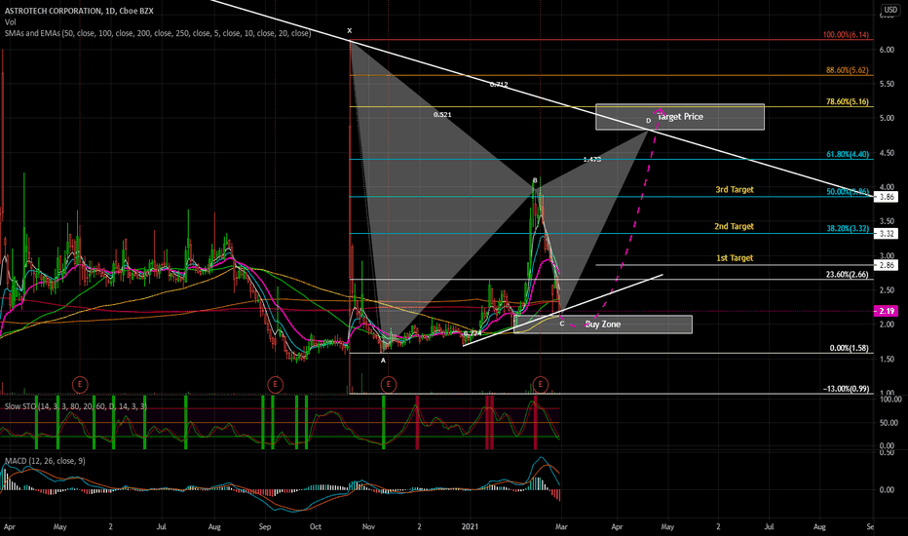Click the 2.86 price axis tag
Viewport: 908px width, 536px height.
886,265
